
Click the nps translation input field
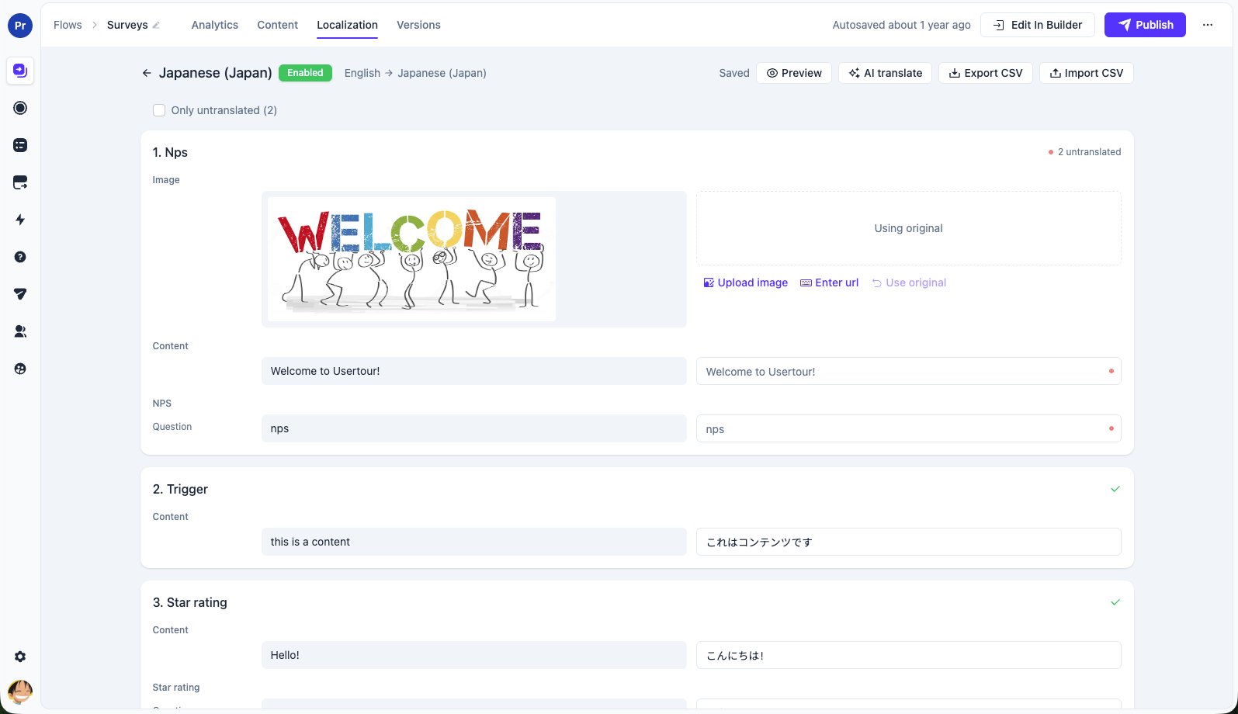click(x=908, y=428)
